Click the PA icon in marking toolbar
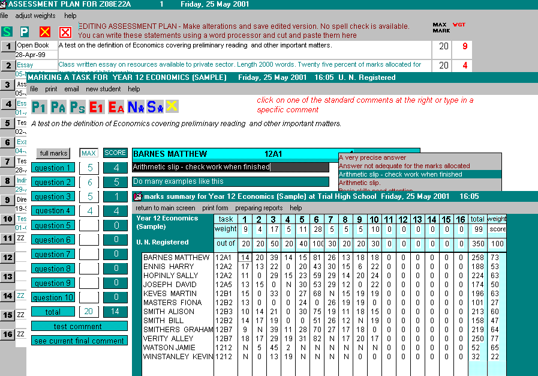Image resolution: width=538 pixels, height=376 pixels. [x=58, y=107]
